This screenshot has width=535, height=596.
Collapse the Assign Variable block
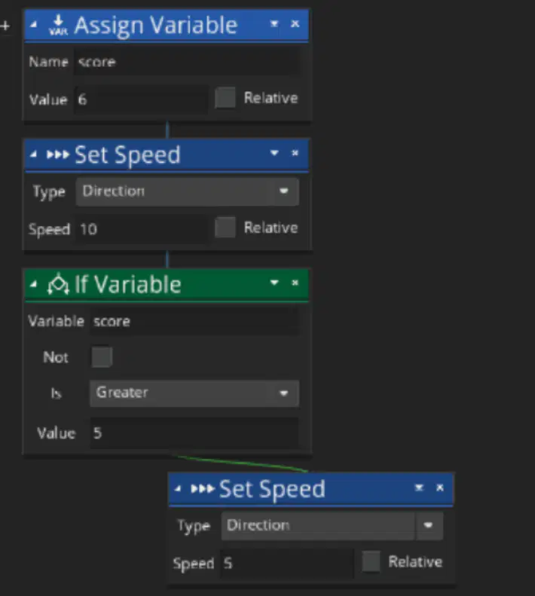pos(33,25)
